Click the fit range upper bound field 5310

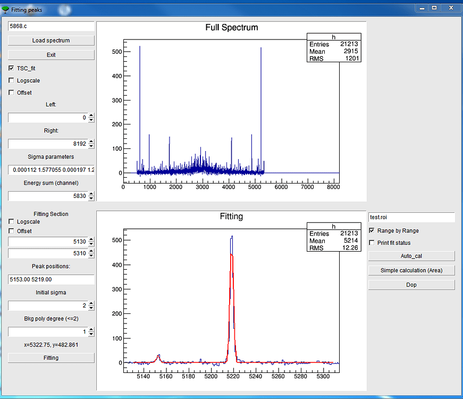pyautogui.click(x=48, y=253)
